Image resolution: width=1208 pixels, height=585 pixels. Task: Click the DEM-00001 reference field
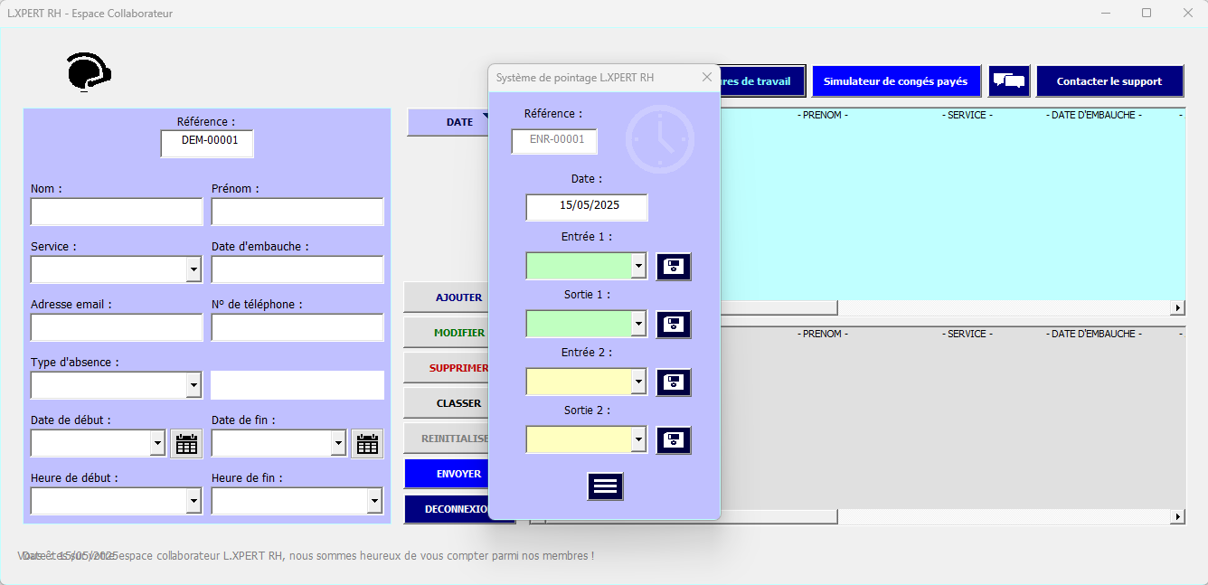pyautogui.click(x=207, y=143)
